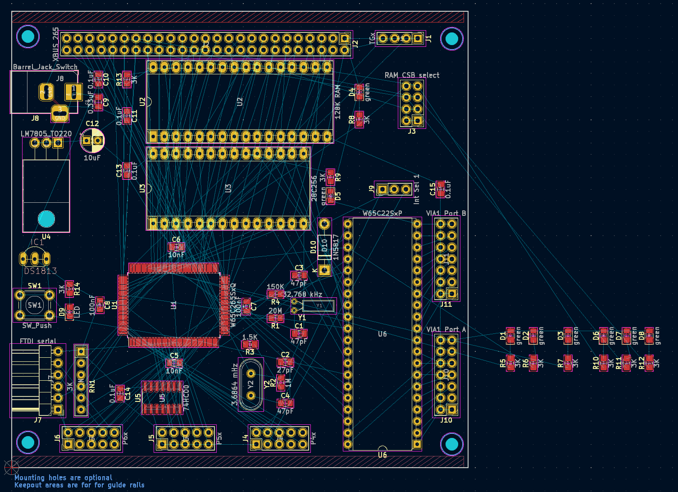678x492 pixels.
Task: Click the W65C22SxP chip U6 body
Action: point(382,333)
